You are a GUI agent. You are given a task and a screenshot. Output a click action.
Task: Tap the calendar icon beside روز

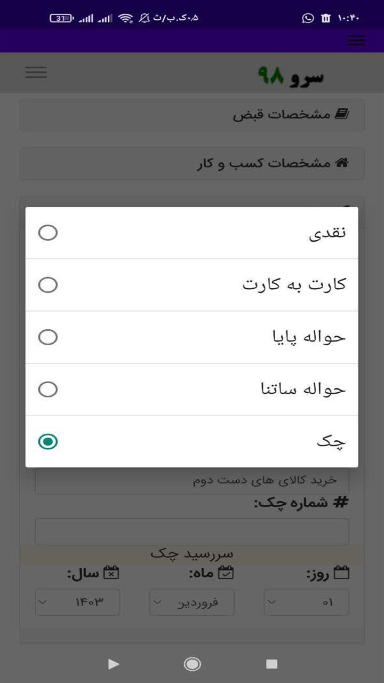(x=341, y=573)
